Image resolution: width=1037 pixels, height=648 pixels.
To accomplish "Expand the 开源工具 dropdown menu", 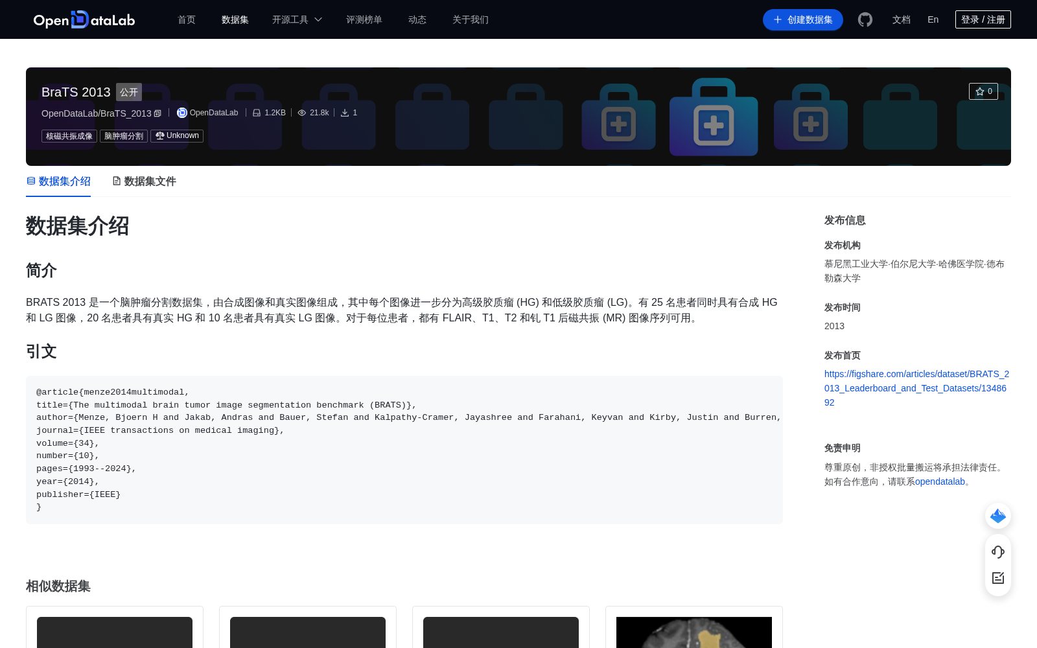I will (x=297, y=19).
